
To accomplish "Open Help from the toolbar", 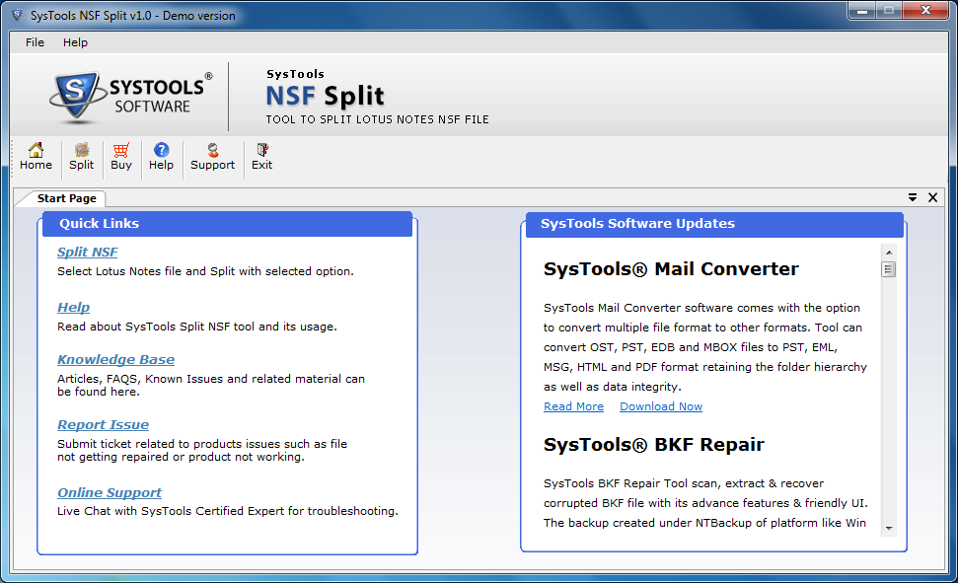I will (161, 157).
